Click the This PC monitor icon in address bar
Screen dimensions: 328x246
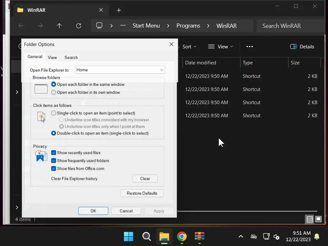click(x=99, y=26)
